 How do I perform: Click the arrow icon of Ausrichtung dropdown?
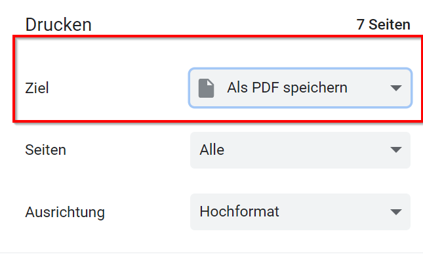click(x=395, y=212)
